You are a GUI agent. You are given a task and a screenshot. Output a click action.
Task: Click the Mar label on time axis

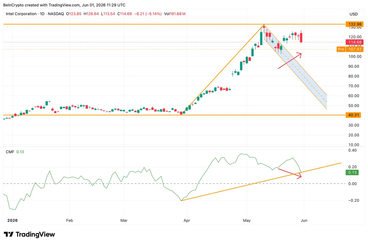click(x=124, y=220)
